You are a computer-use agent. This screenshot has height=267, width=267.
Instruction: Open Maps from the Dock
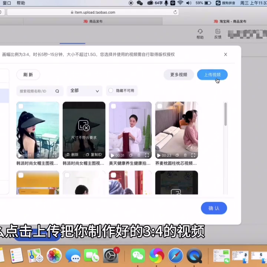click(35, 256)
